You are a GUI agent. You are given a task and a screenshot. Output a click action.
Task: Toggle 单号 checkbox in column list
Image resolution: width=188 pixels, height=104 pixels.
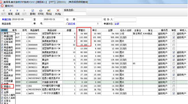pos(2,33)
